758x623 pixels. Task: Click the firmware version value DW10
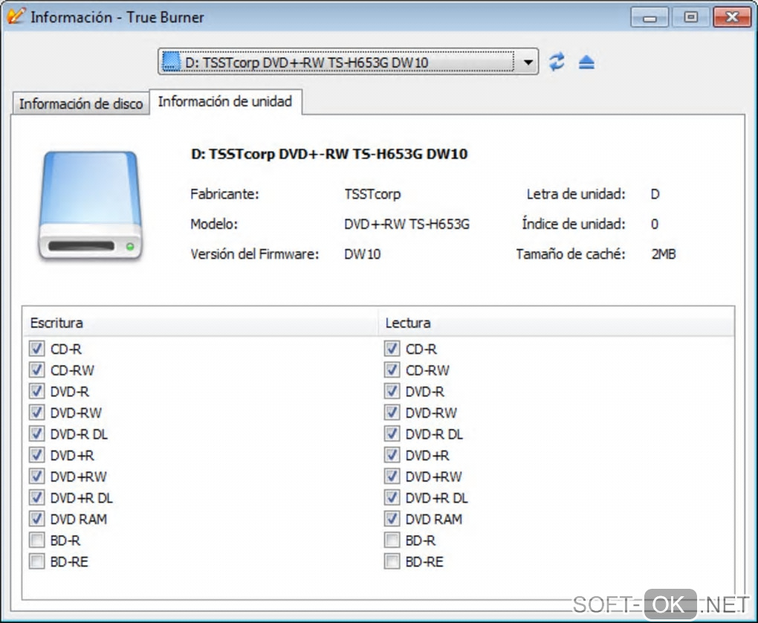click(362, 254)
